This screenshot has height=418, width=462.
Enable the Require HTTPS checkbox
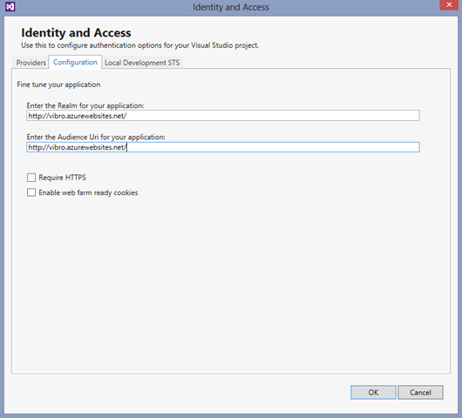coord(31,178)
